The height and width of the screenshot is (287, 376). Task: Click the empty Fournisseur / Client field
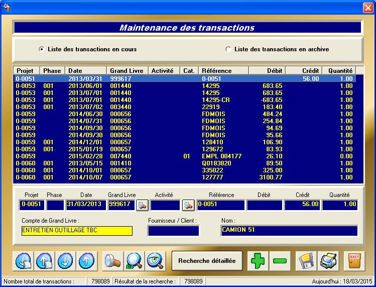coord(173,231)
